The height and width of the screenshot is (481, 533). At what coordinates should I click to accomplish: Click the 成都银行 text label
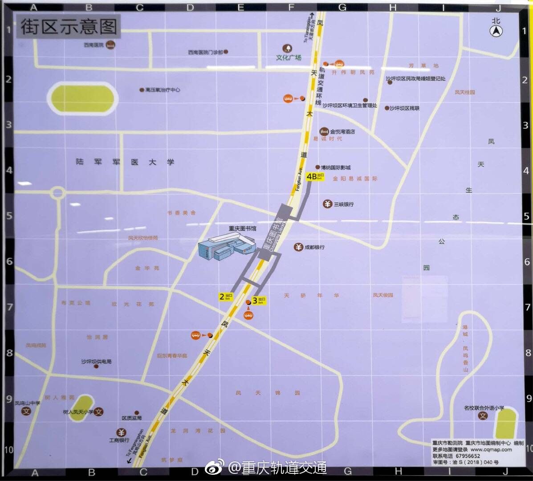[x=314, y=247]
